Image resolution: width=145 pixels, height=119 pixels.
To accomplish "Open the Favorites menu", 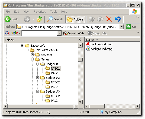I will pyautogui.click(x=40, y=12).
